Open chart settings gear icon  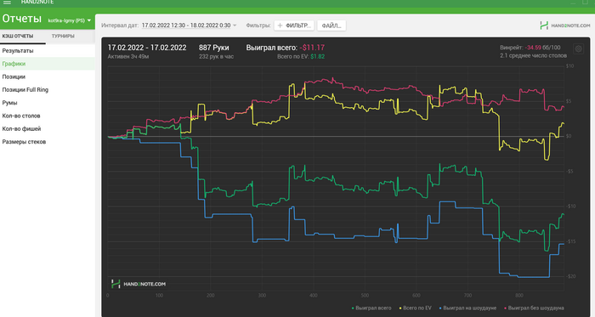(x=578, y=49)
